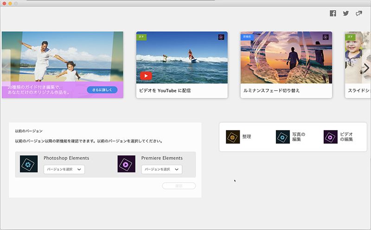Click the 整理 label
Viewport: 371px width, 230px height.
247,137
